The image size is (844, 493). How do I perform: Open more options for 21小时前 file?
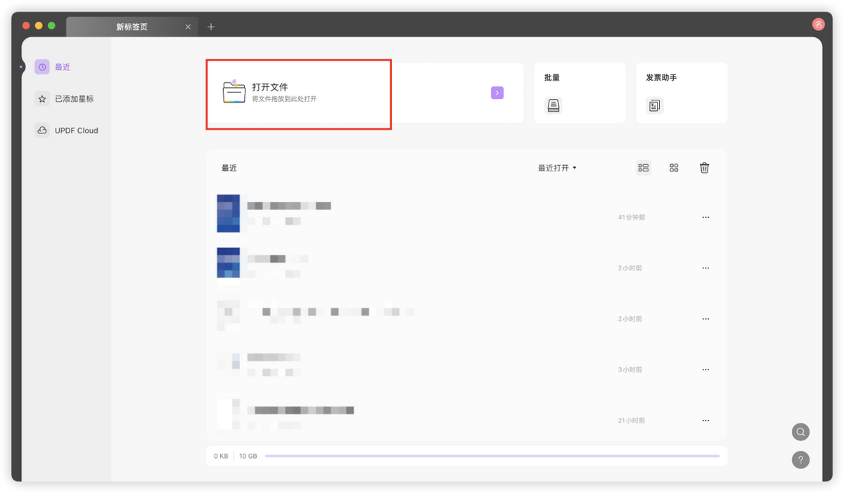(x=705, y=421)
